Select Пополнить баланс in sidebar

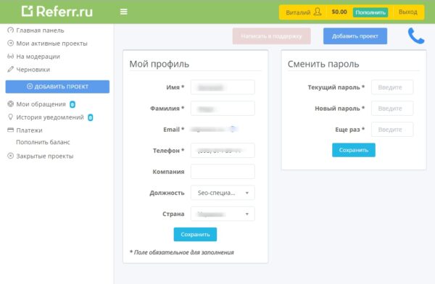[x=43, y=142]
